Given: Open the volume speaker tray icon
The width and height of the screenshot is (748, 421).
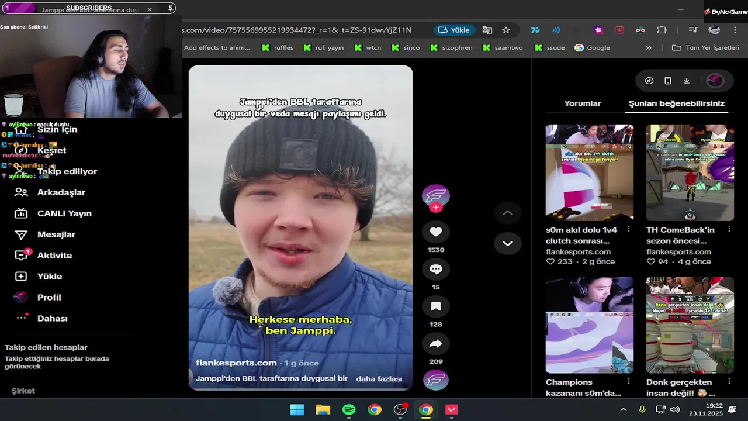Looking at the screenshot, I should click(x=674, y=409).
